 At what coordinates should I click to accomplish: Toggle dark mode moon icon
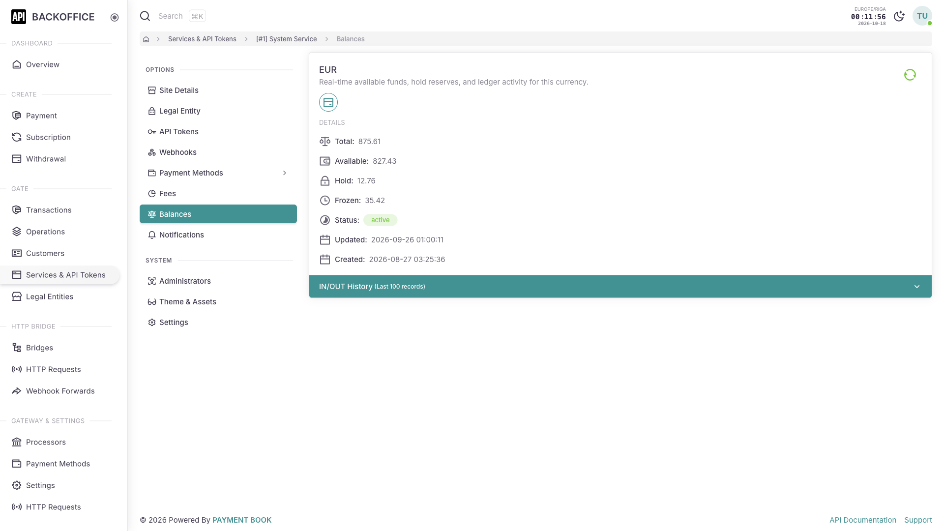pos(899,16)
